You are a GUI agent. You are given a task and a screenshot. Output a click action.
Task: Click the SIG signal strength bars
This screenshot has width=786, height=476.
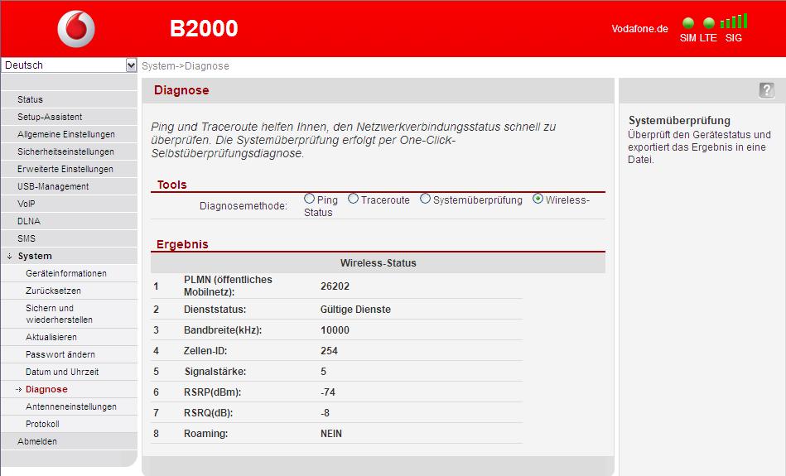tap(733, 21)
